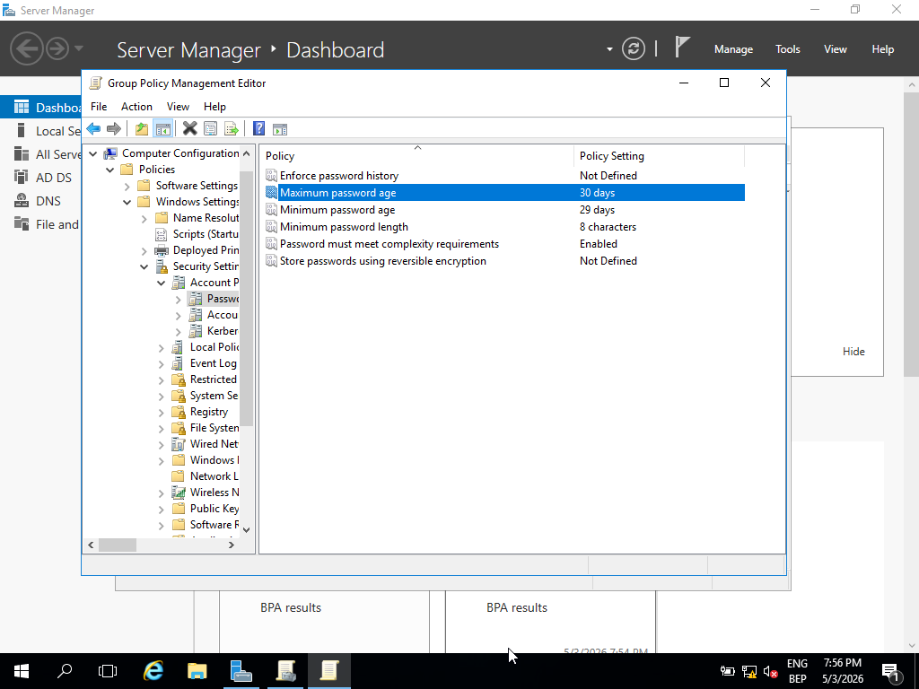Click the Back arrow in editor toolbar

[93, 129]
